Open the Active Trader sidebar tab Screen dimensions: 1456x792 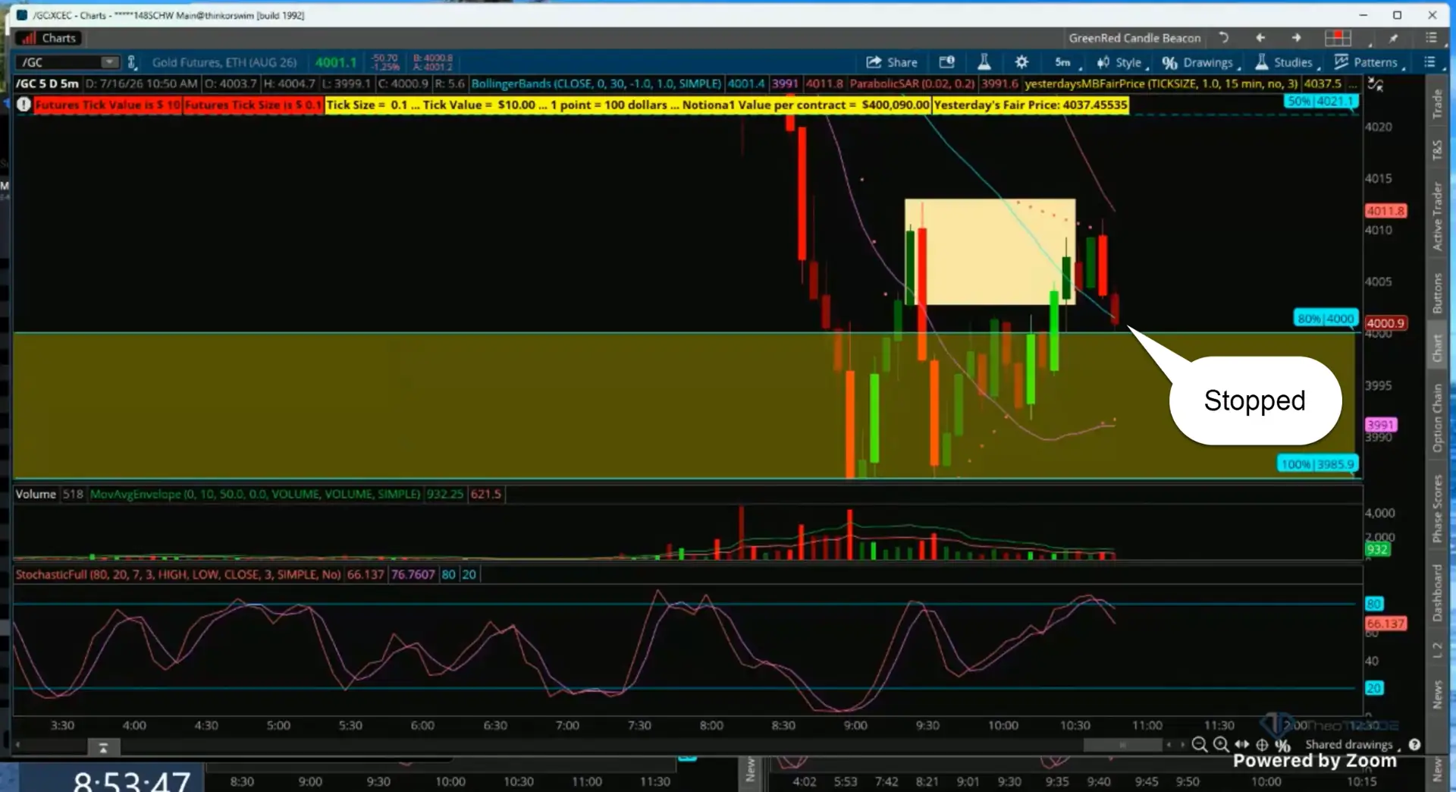[x=1437, y=216]
